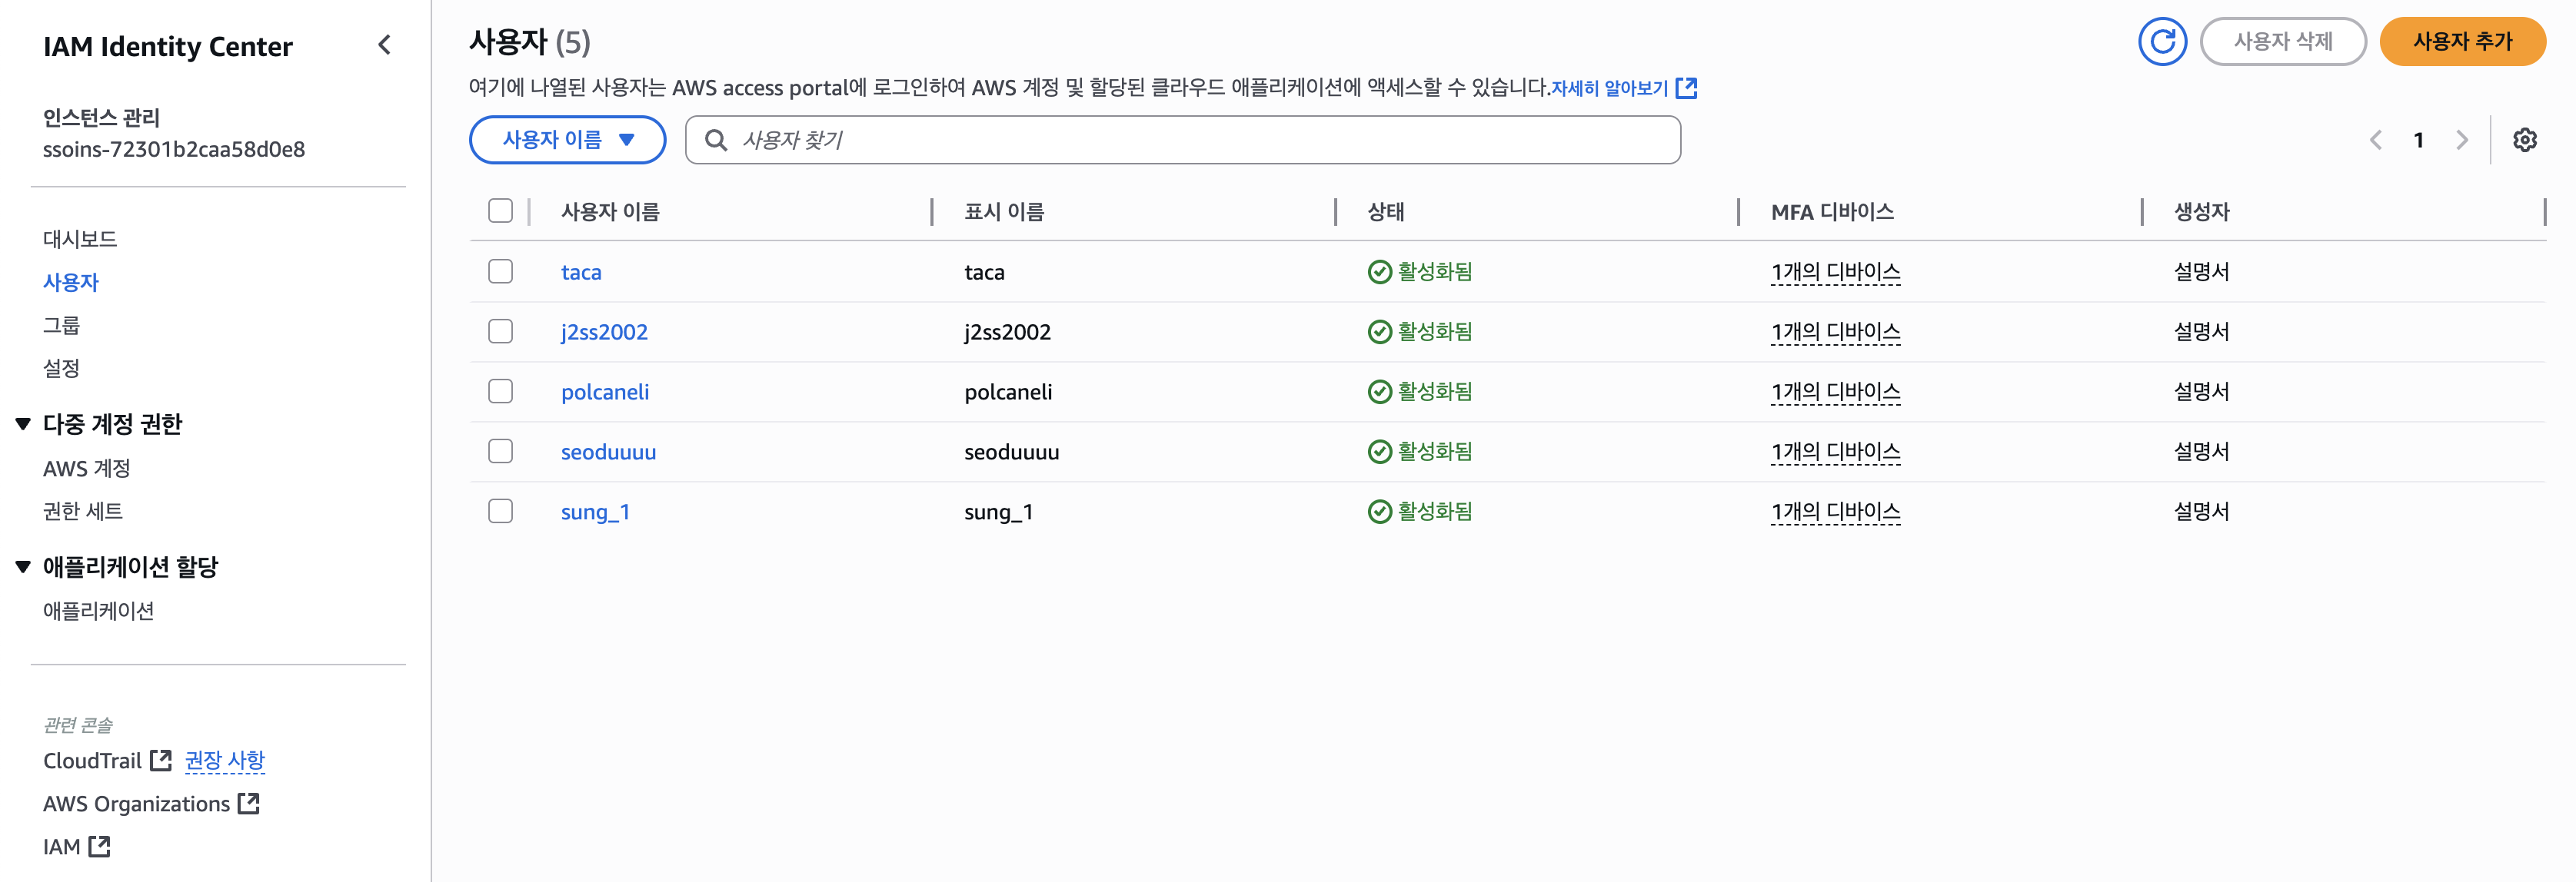Check the box for user taca
The image size is (2576, 882).
[500, 272]
